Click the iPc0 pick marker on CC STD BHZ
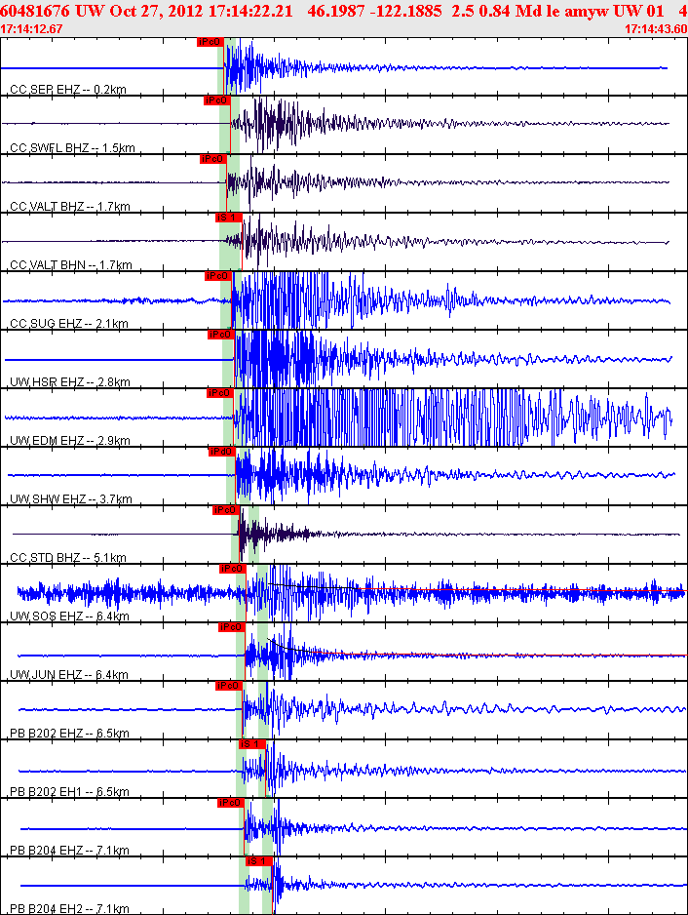This screenshot has width=688, height=915. 226,510
